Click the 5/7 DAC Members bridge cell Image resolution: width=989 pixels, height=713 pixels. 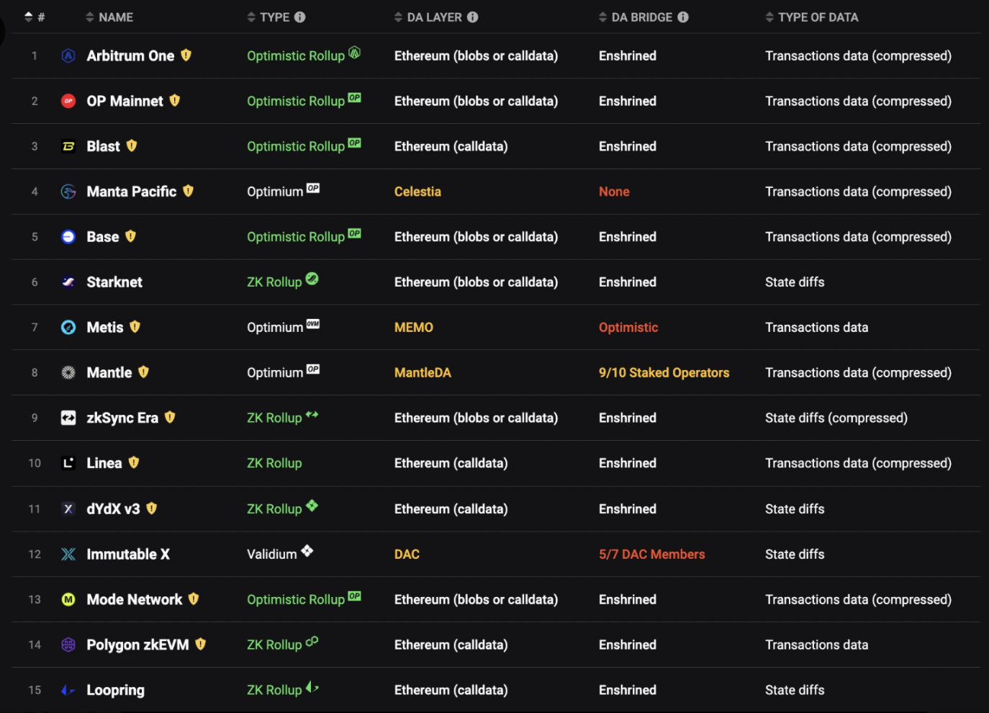point(651,554)
